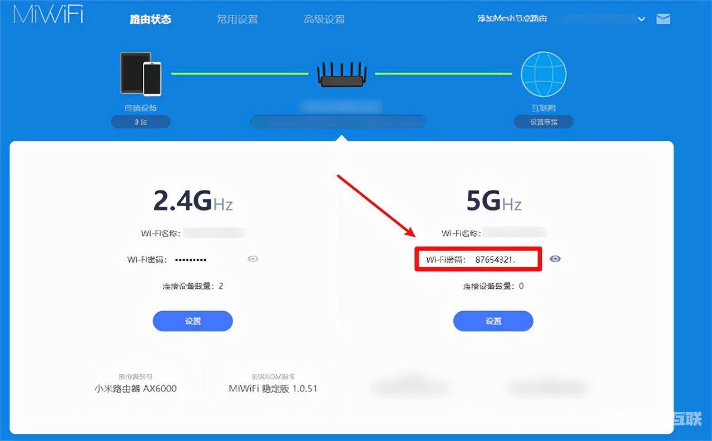Screen dimensions: 712x441
Task: Click the router icon in the topology
Action: (x=342, y=74)
